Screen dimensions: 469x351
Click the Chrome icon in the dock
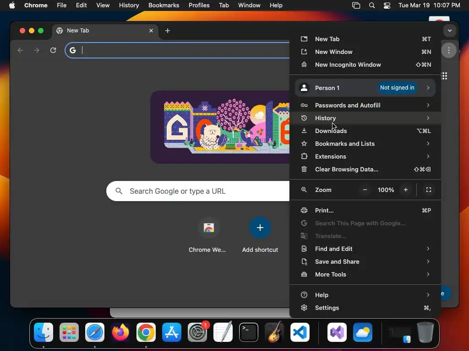point(146,332)
